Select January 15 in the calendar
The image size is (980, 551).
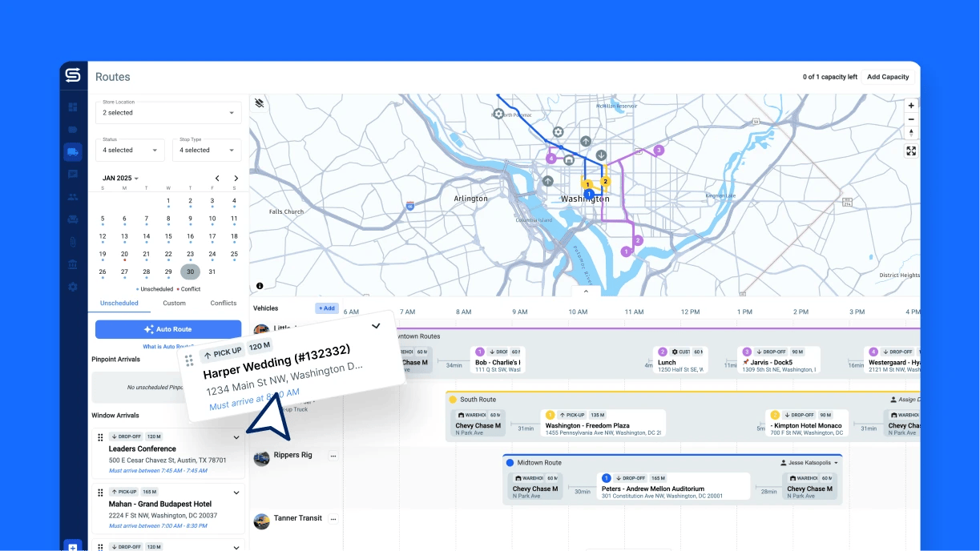point(168,236)
